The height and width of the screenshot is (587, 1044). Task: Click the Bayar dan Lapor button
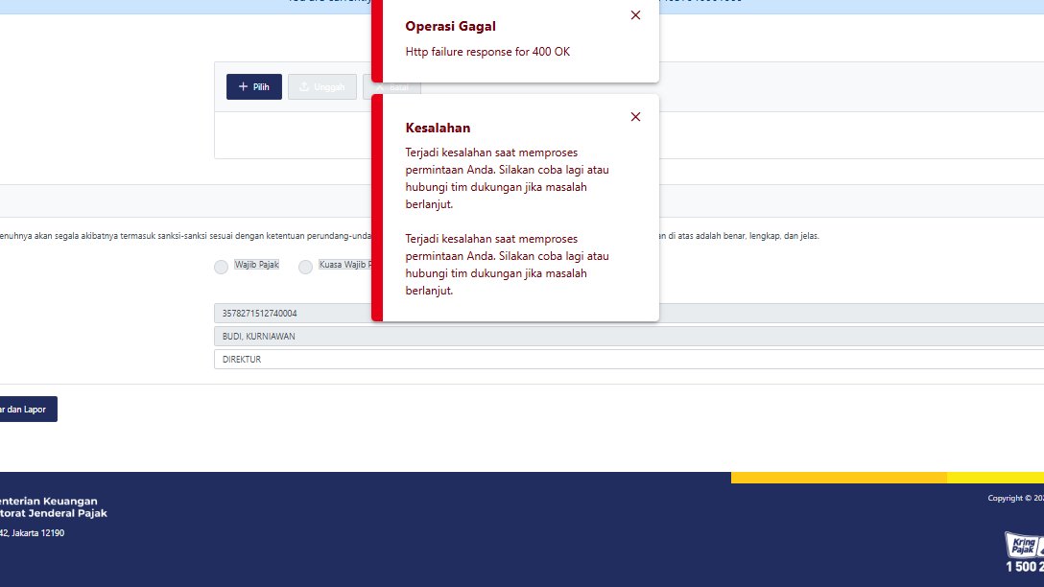28,409
